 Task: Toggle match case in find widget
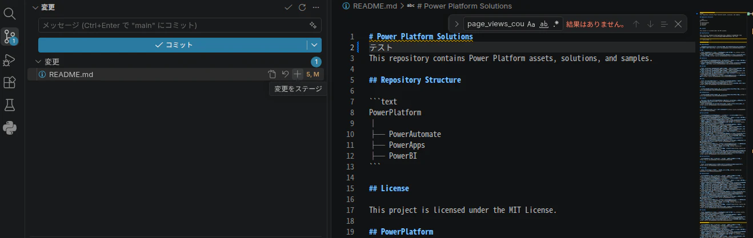(x=531, y=24)
